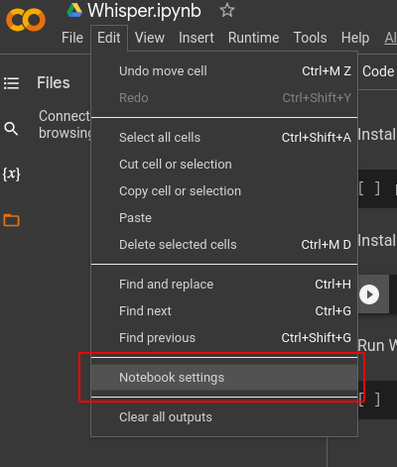
Task: Click the Google Drive icon by title
Action: click(x=74, y=10)
